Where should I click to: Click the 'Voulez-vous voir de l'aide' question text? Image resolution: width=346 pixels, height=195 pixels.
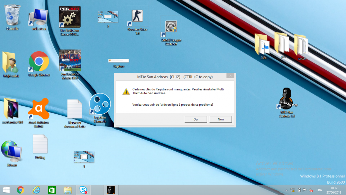[x=173, y=105]
